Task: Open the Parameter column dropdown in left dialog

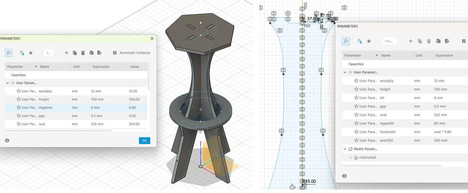Action: (35, 67)
